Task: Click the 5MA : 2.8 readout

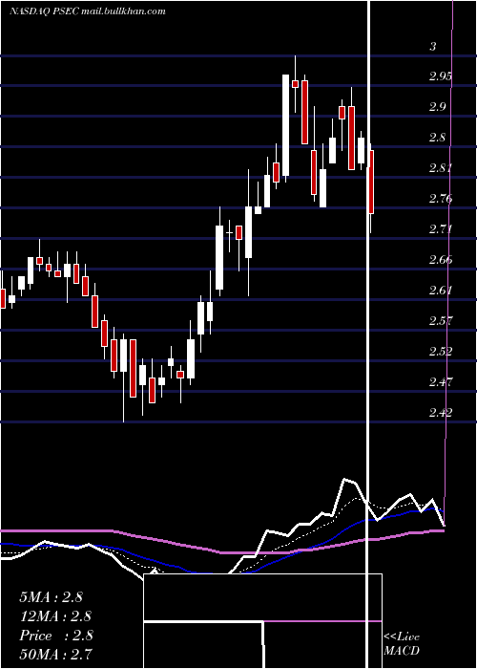Action: click(x=51, y=597)
